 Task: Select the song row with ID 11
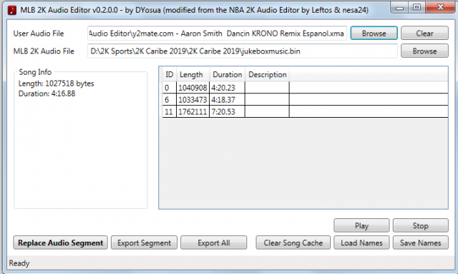[305, 111]
